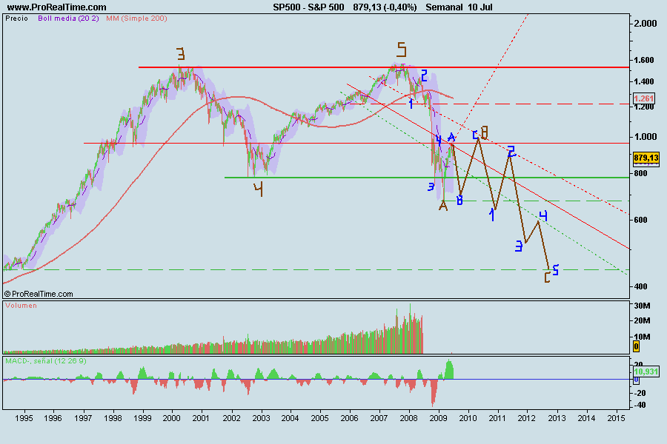Click the '879,13 (-0,40%)' quote in header

point(385,7)
